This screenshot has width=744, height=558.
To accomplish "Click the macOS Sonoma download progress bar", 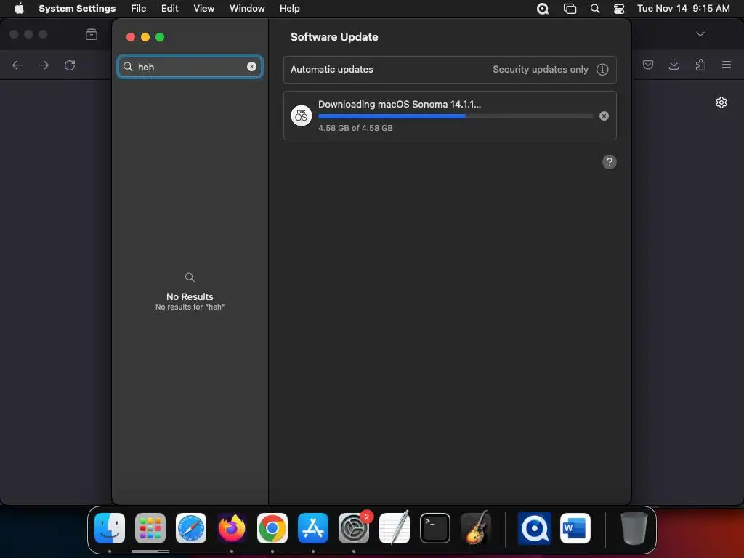I will (x=455, y=116).
